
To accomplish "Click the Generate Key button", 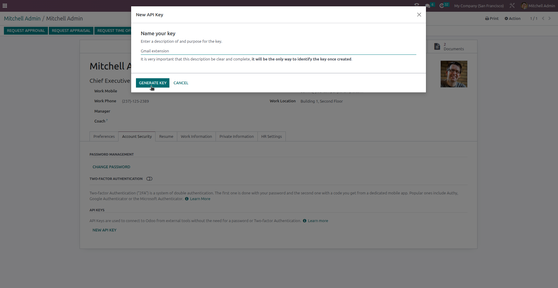I will click(153, 83).
